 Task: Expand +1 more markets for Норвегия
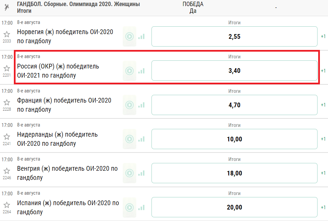[323, 36]
